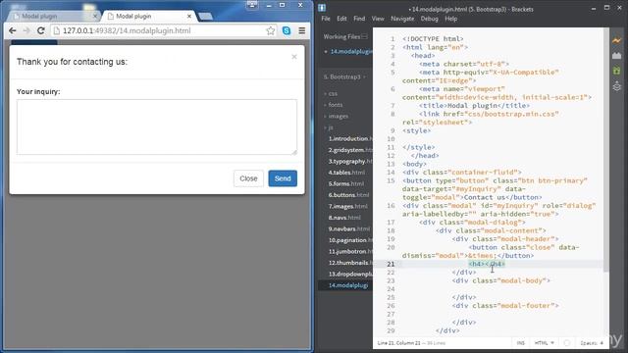Viewport: 628px width, 353px height.
Task: Open the Edit menu in Brackets
Action: click(x=341, y=19)
